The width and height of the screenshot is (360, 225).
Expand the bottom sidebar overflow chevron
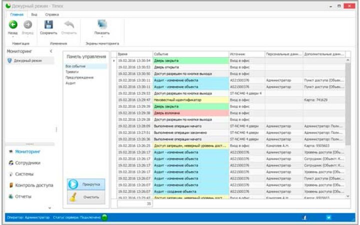pos(49,207)
